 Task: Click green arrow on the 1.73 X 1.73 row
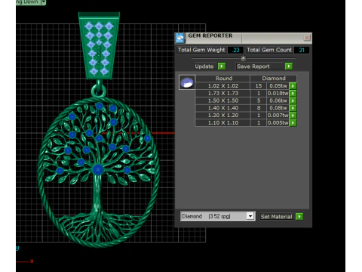(x=293, y=94)
